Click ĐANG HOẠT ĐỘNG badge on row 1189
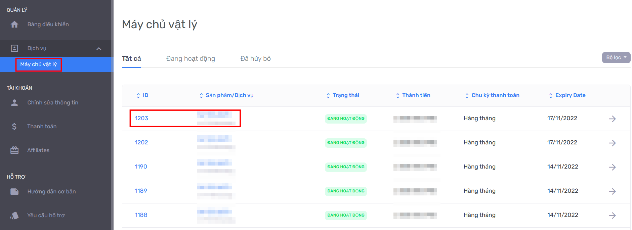 tap(346, 191)
